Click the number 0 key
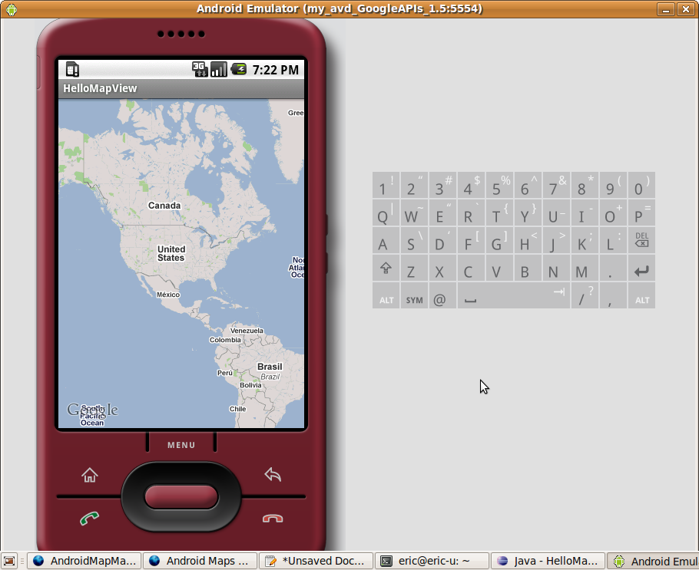This screenshot has width=699, height=570. pos(642,185)
